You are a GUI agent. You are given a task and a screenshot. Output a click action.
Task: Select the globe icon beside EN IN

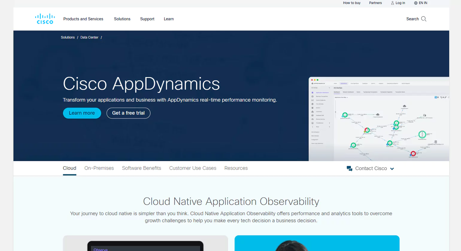[415, 3]
